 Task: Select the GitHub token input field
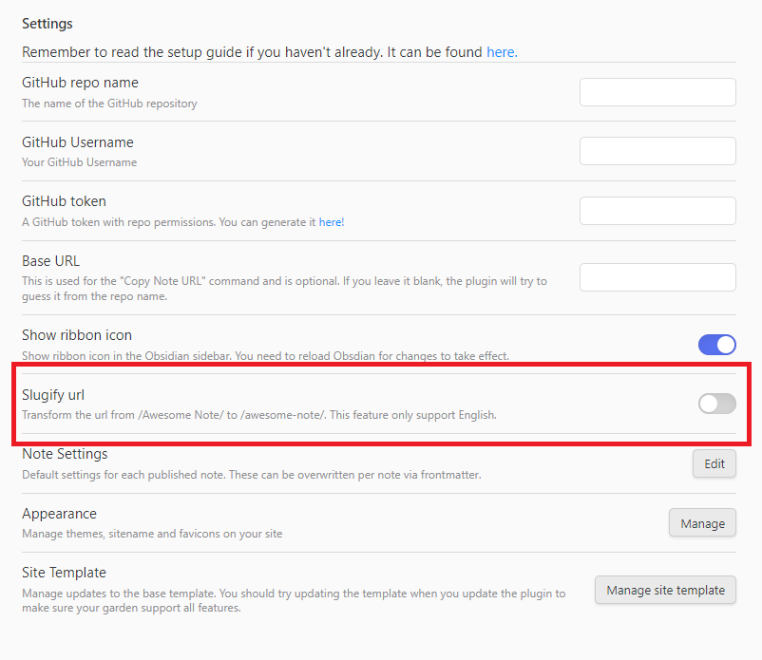tap(657, 210)
